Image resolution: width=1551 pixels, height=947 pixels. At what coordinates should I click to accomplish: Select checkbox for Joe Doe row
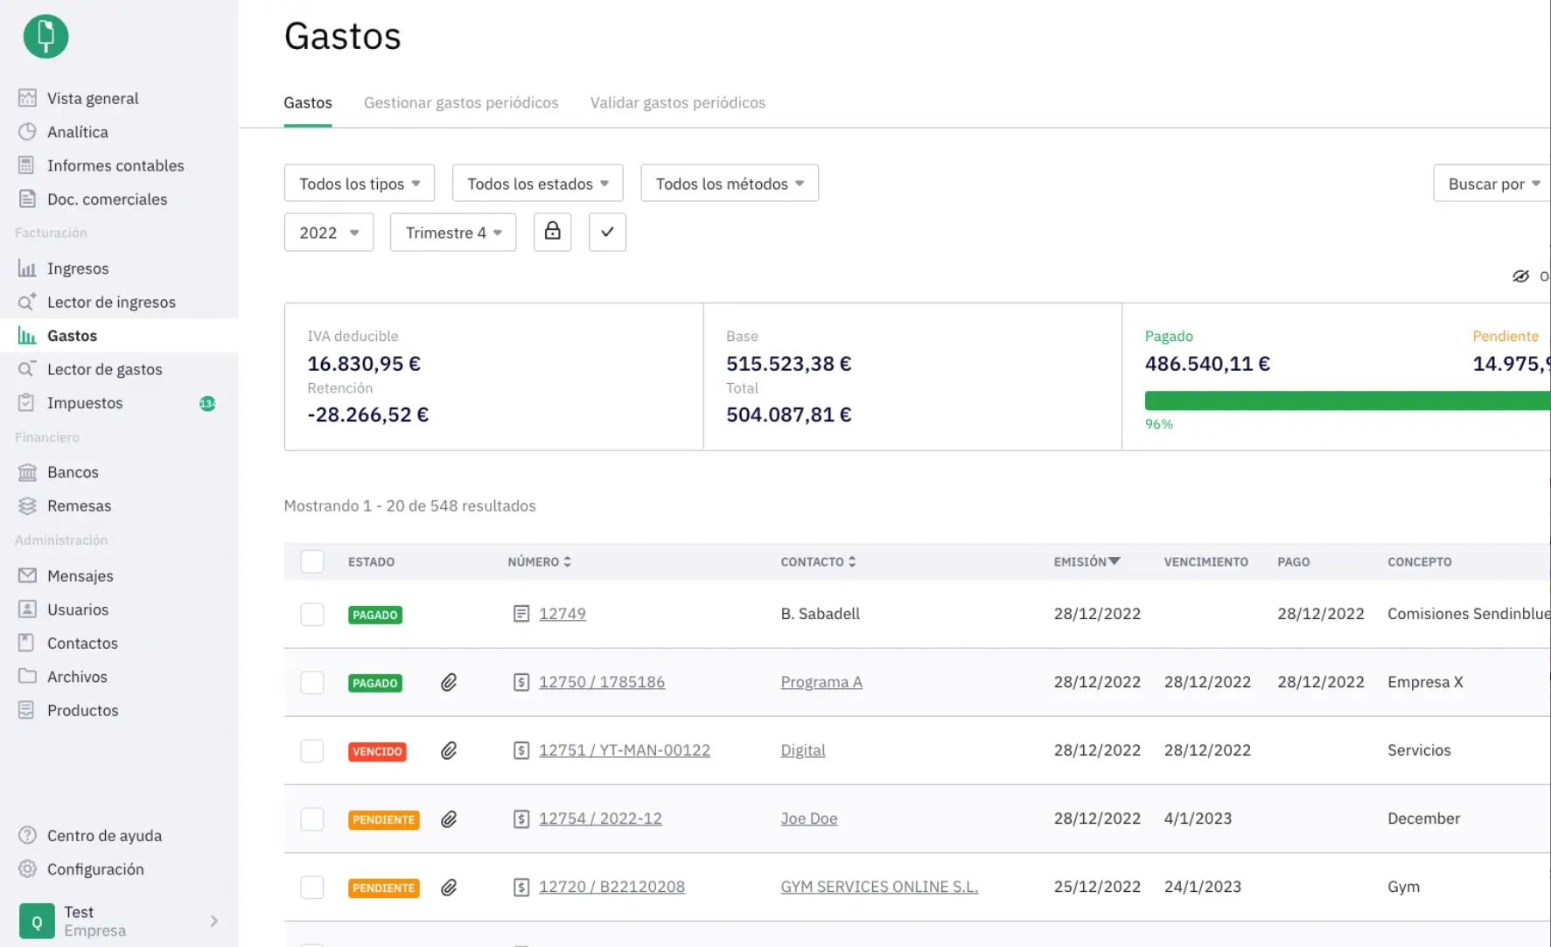pyautogui.click(x=312, y=818)
